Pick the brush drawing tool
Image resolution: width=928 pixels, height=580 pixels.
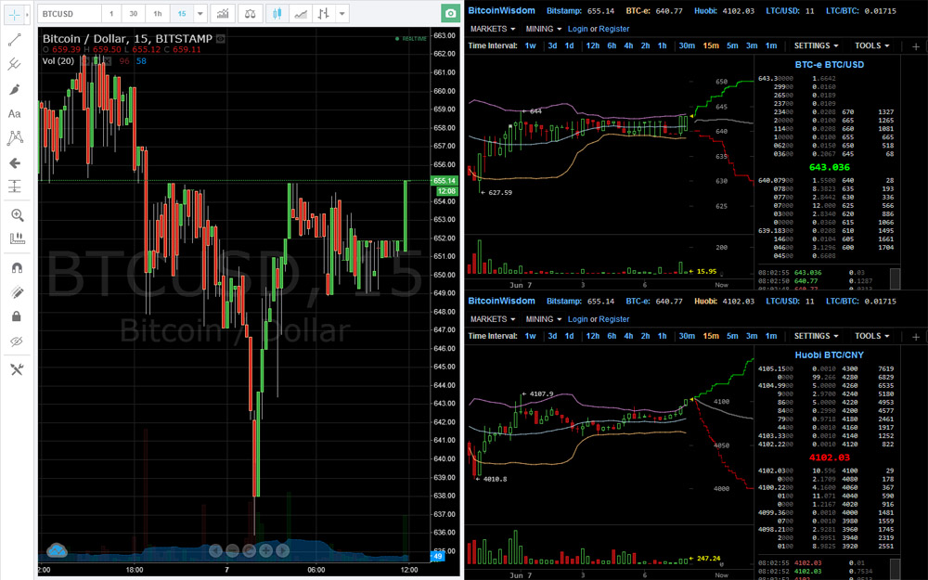(15, 89)
